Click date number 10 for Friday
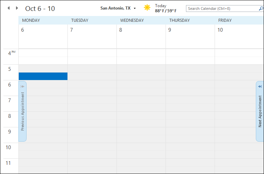264x174 pixels. (x=220, y=30)
